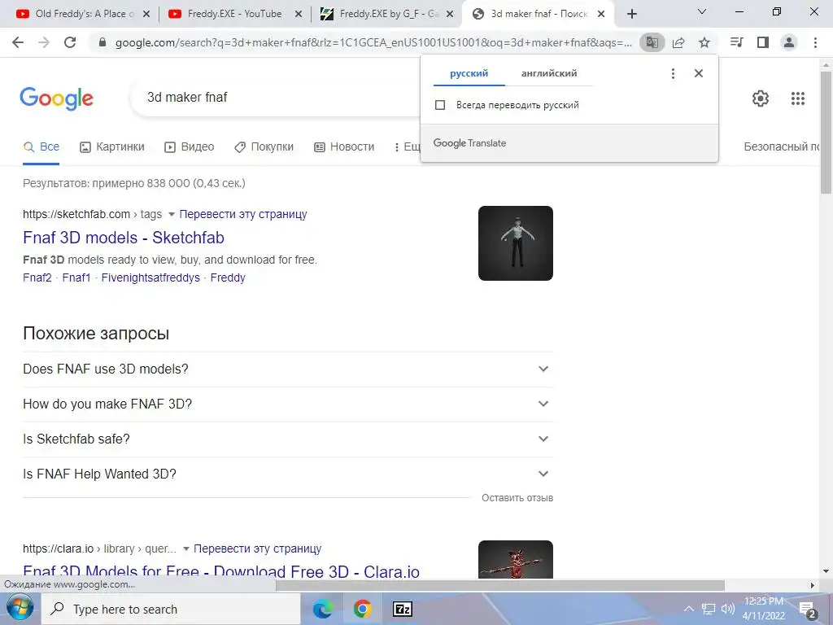Open the Картинки search tab
The height and width of the screenshot is (625, 833).
tap(112, 146)
